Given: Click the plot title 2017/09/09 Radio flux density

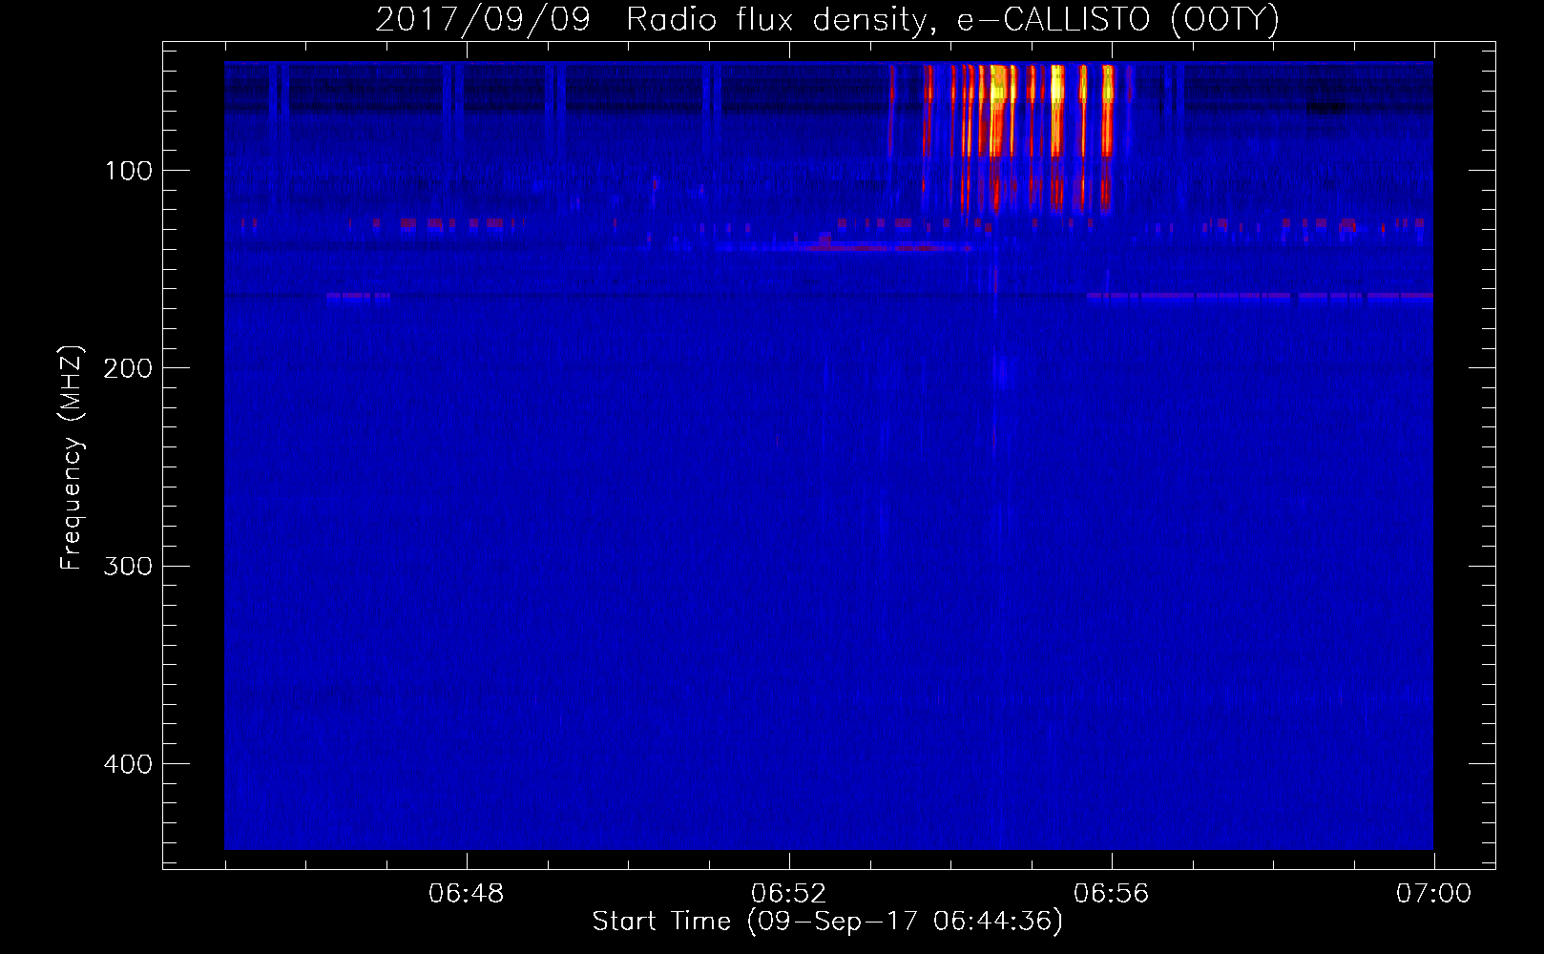Looking at the screenshot, I should point(656,20).
